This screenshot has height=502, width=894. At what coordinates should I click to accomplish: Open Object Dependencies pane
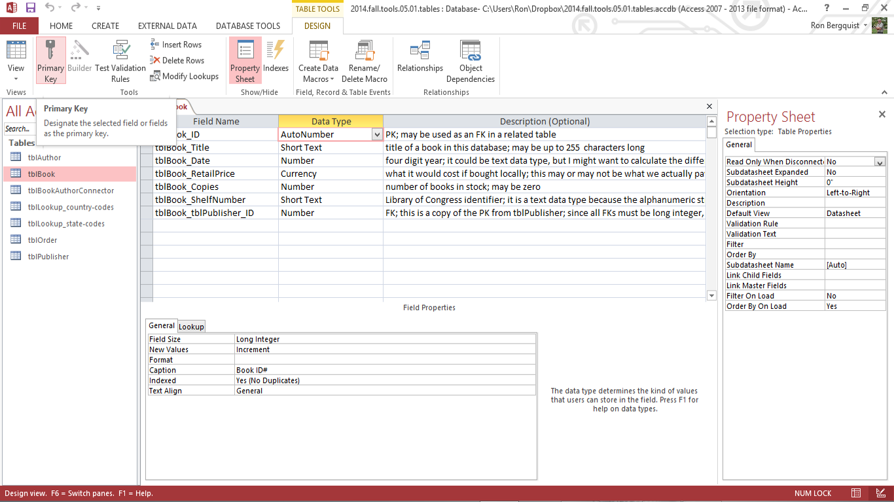[x=470, y=61]
